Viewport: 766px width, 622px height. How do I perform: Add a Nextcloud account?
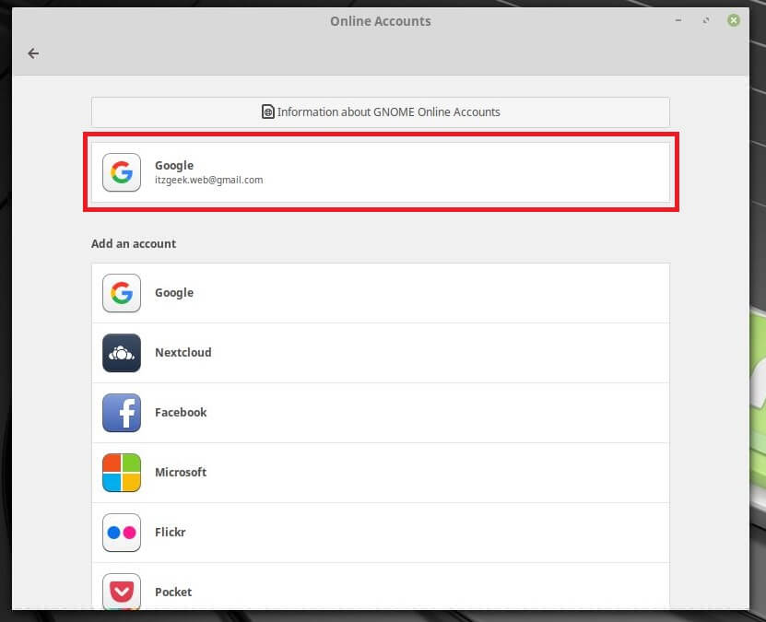380,353
